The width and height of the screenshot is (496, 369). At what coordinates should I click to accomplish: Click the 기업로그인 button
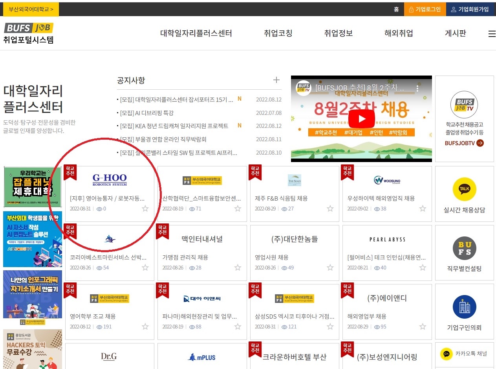tap(425, 9)
